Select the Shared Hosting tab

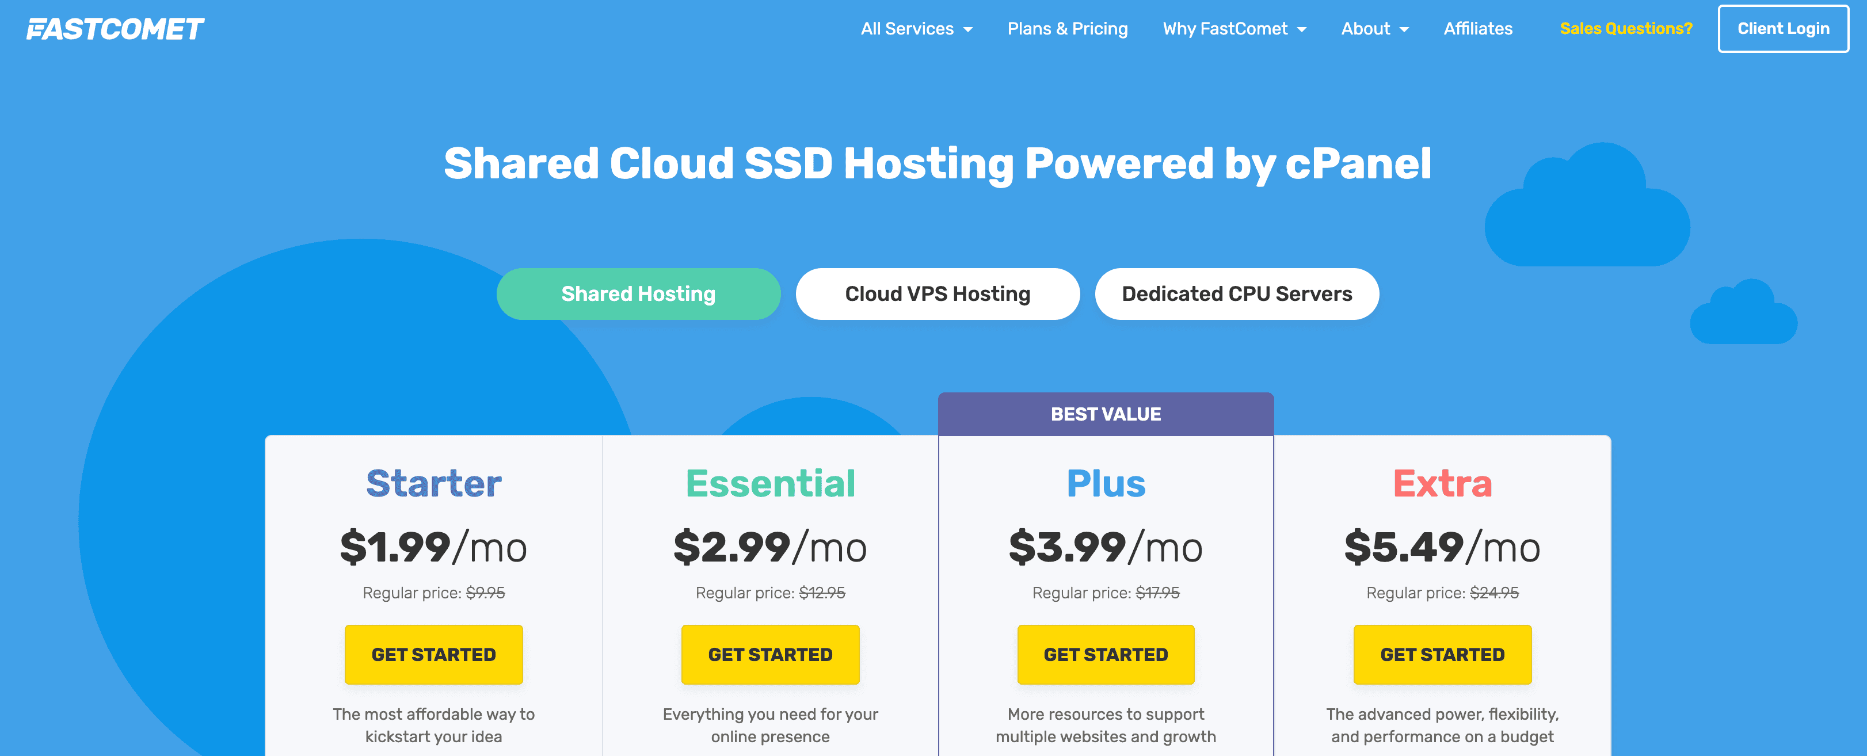pyautogui.click(x=638, y=293)
